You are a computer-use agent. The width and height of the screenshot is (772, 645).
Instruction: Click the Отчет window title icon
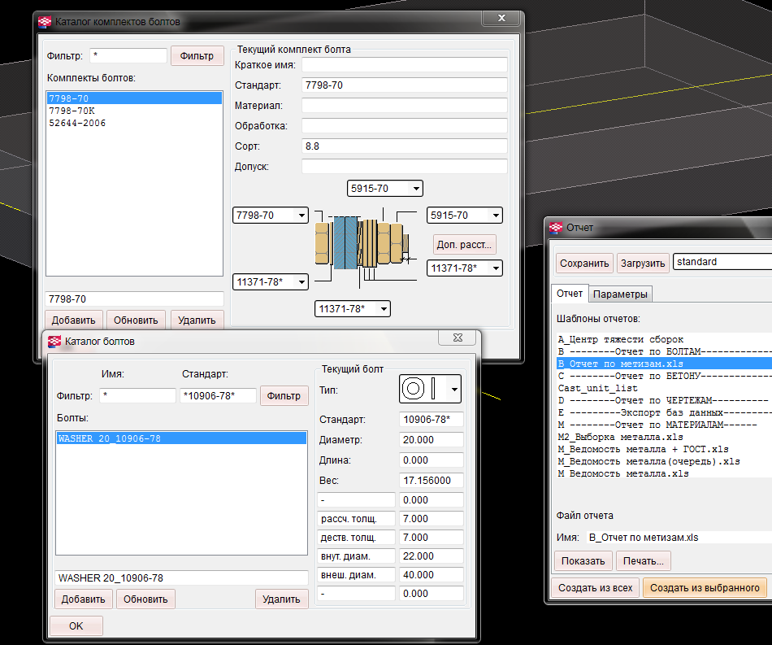pos(556,228)
